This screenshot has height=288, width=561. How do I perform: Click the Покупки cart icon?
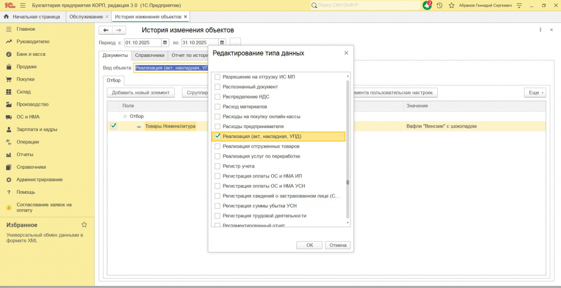9,79
